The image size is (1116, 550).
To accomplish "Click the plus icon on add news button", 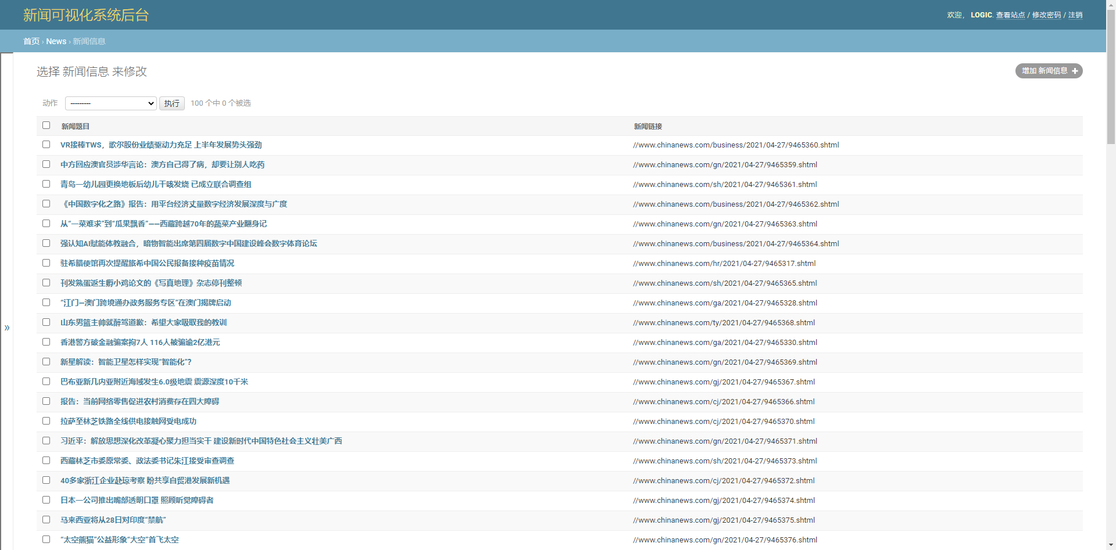I will [x=1075, y=71].
